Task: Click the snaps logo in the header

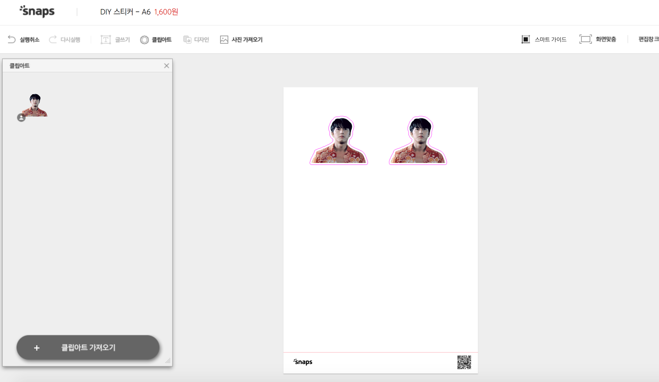Action: 37,11
